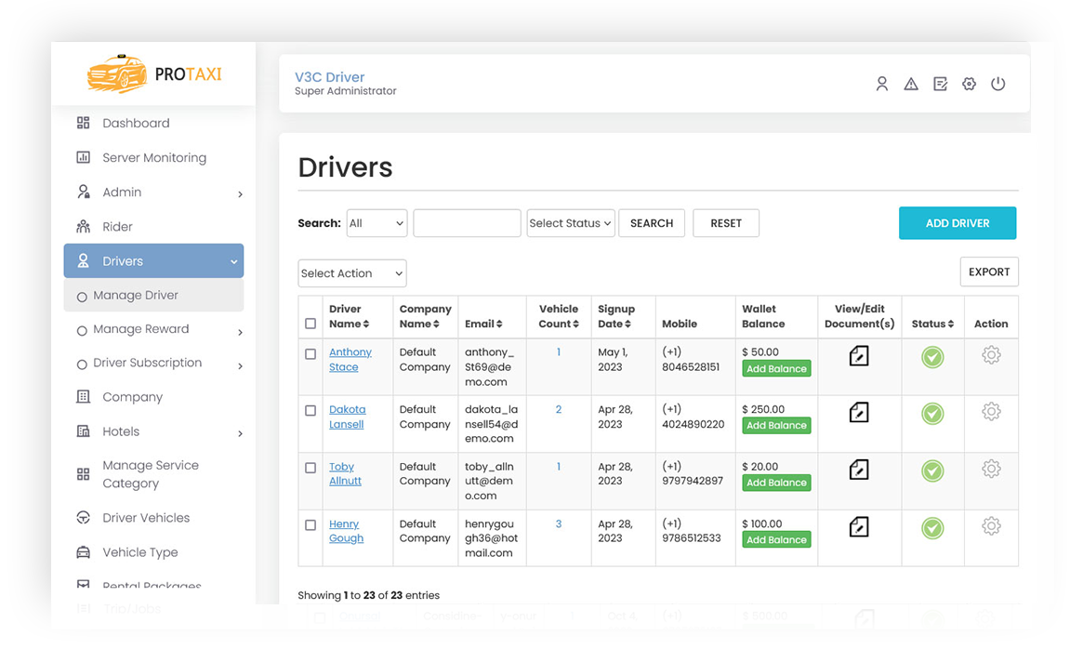Open Henry Gough's document icon
The width and height of the screenshot is (1070, 649).
pyautogui.click(x=859, y=527)
